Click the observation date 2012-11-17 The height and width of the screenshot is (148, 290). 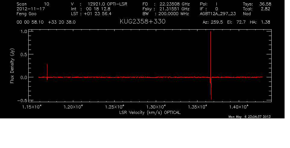click(31, 9)
